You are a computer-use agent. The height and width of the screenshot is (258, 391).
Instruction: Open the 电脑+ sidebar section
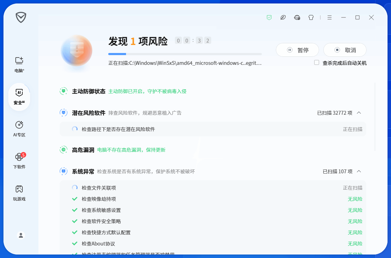[19, 65]
